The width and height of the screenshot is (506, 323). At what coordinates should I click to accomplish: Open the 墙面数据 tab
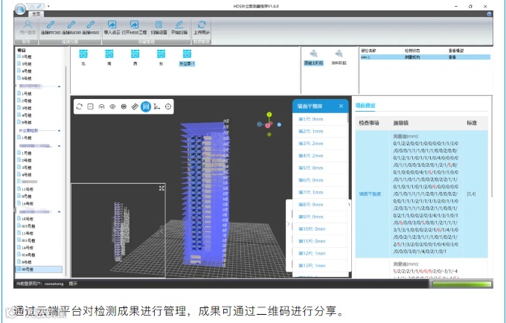point(365,106)
